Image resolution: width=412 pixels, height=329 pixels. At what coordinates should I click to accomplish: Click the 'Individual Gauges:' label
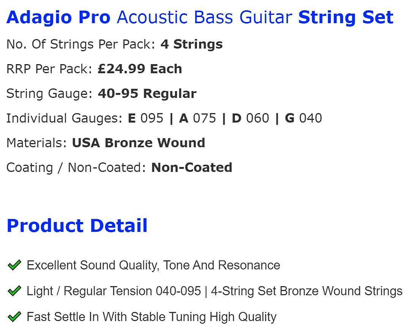(64, 118)
